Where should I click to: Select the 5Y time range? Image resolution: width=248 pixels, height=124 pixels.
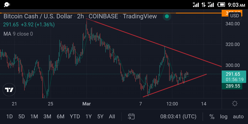[x=100, y=117]
